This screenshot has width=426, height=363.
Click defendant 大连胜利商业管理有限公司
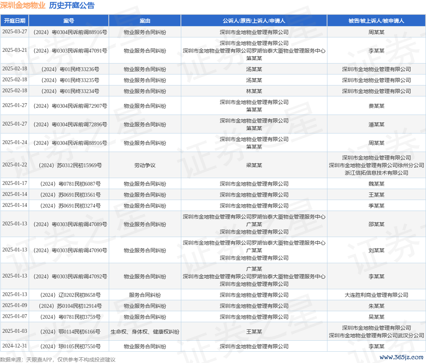tap(376, 295)
